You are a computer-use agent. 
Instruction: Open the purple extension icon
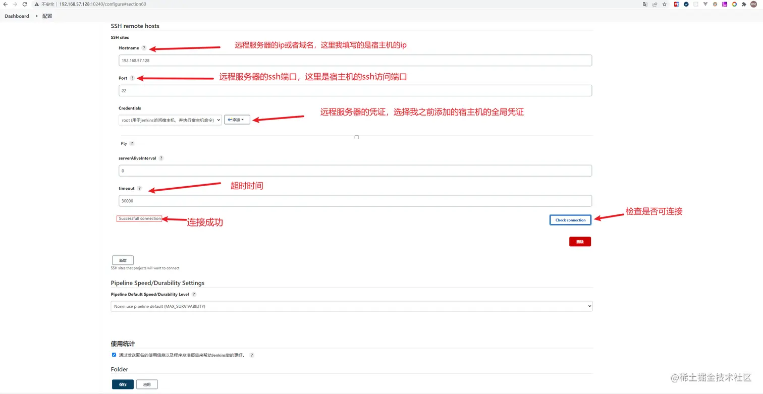[725, 4]
